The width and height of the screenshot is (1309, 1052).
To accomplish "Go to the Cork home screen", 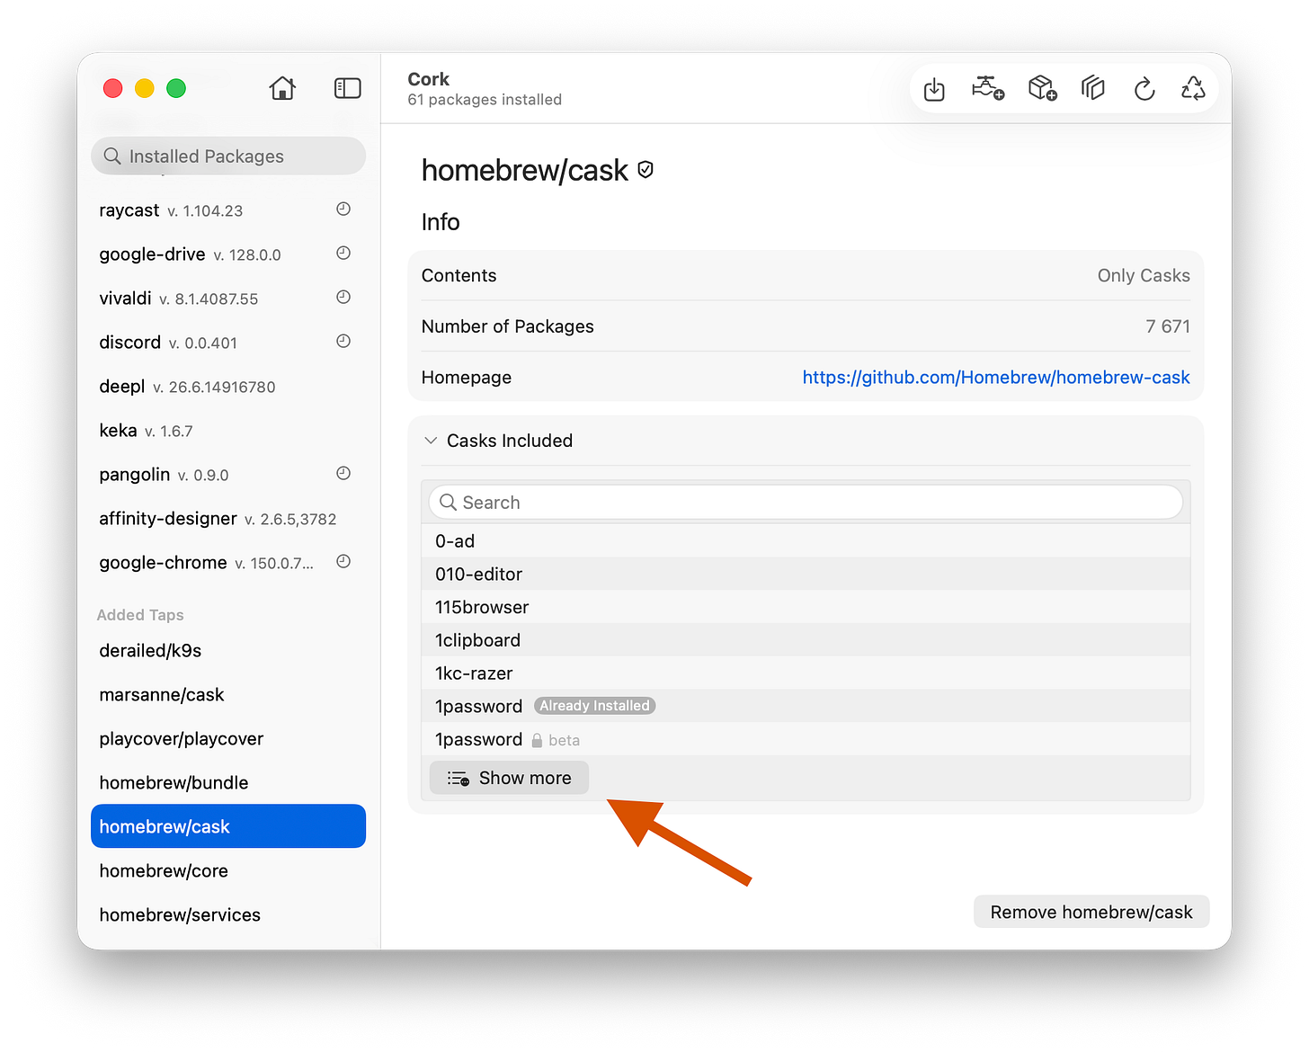I will pyautogui.click(x=282, y=88).
